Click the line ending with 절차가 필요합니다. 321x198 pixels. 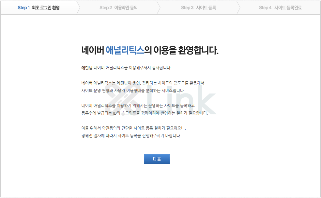(x=145, y=113)
